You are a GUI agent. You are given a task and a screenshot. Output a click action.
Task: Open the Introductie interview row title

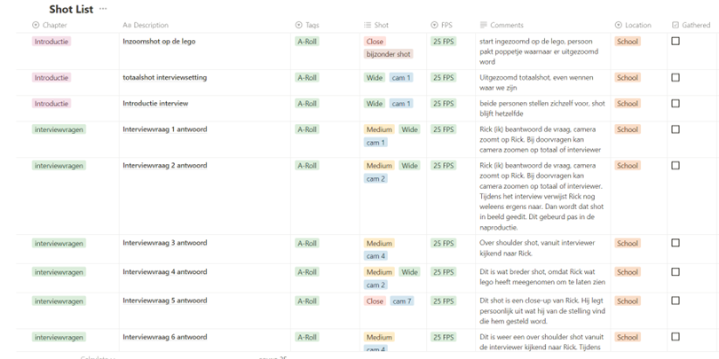coord(155,104)
